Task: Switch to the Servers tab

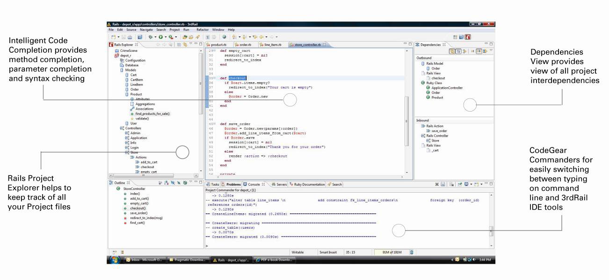Action: [279, 184]
